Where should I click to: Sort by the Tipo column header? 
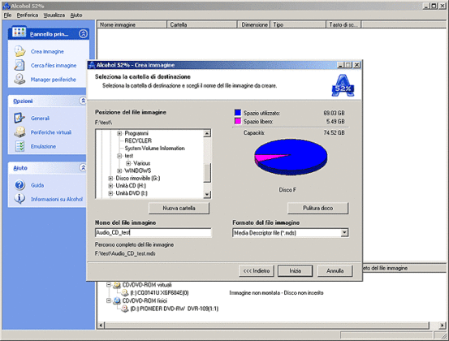298,24
